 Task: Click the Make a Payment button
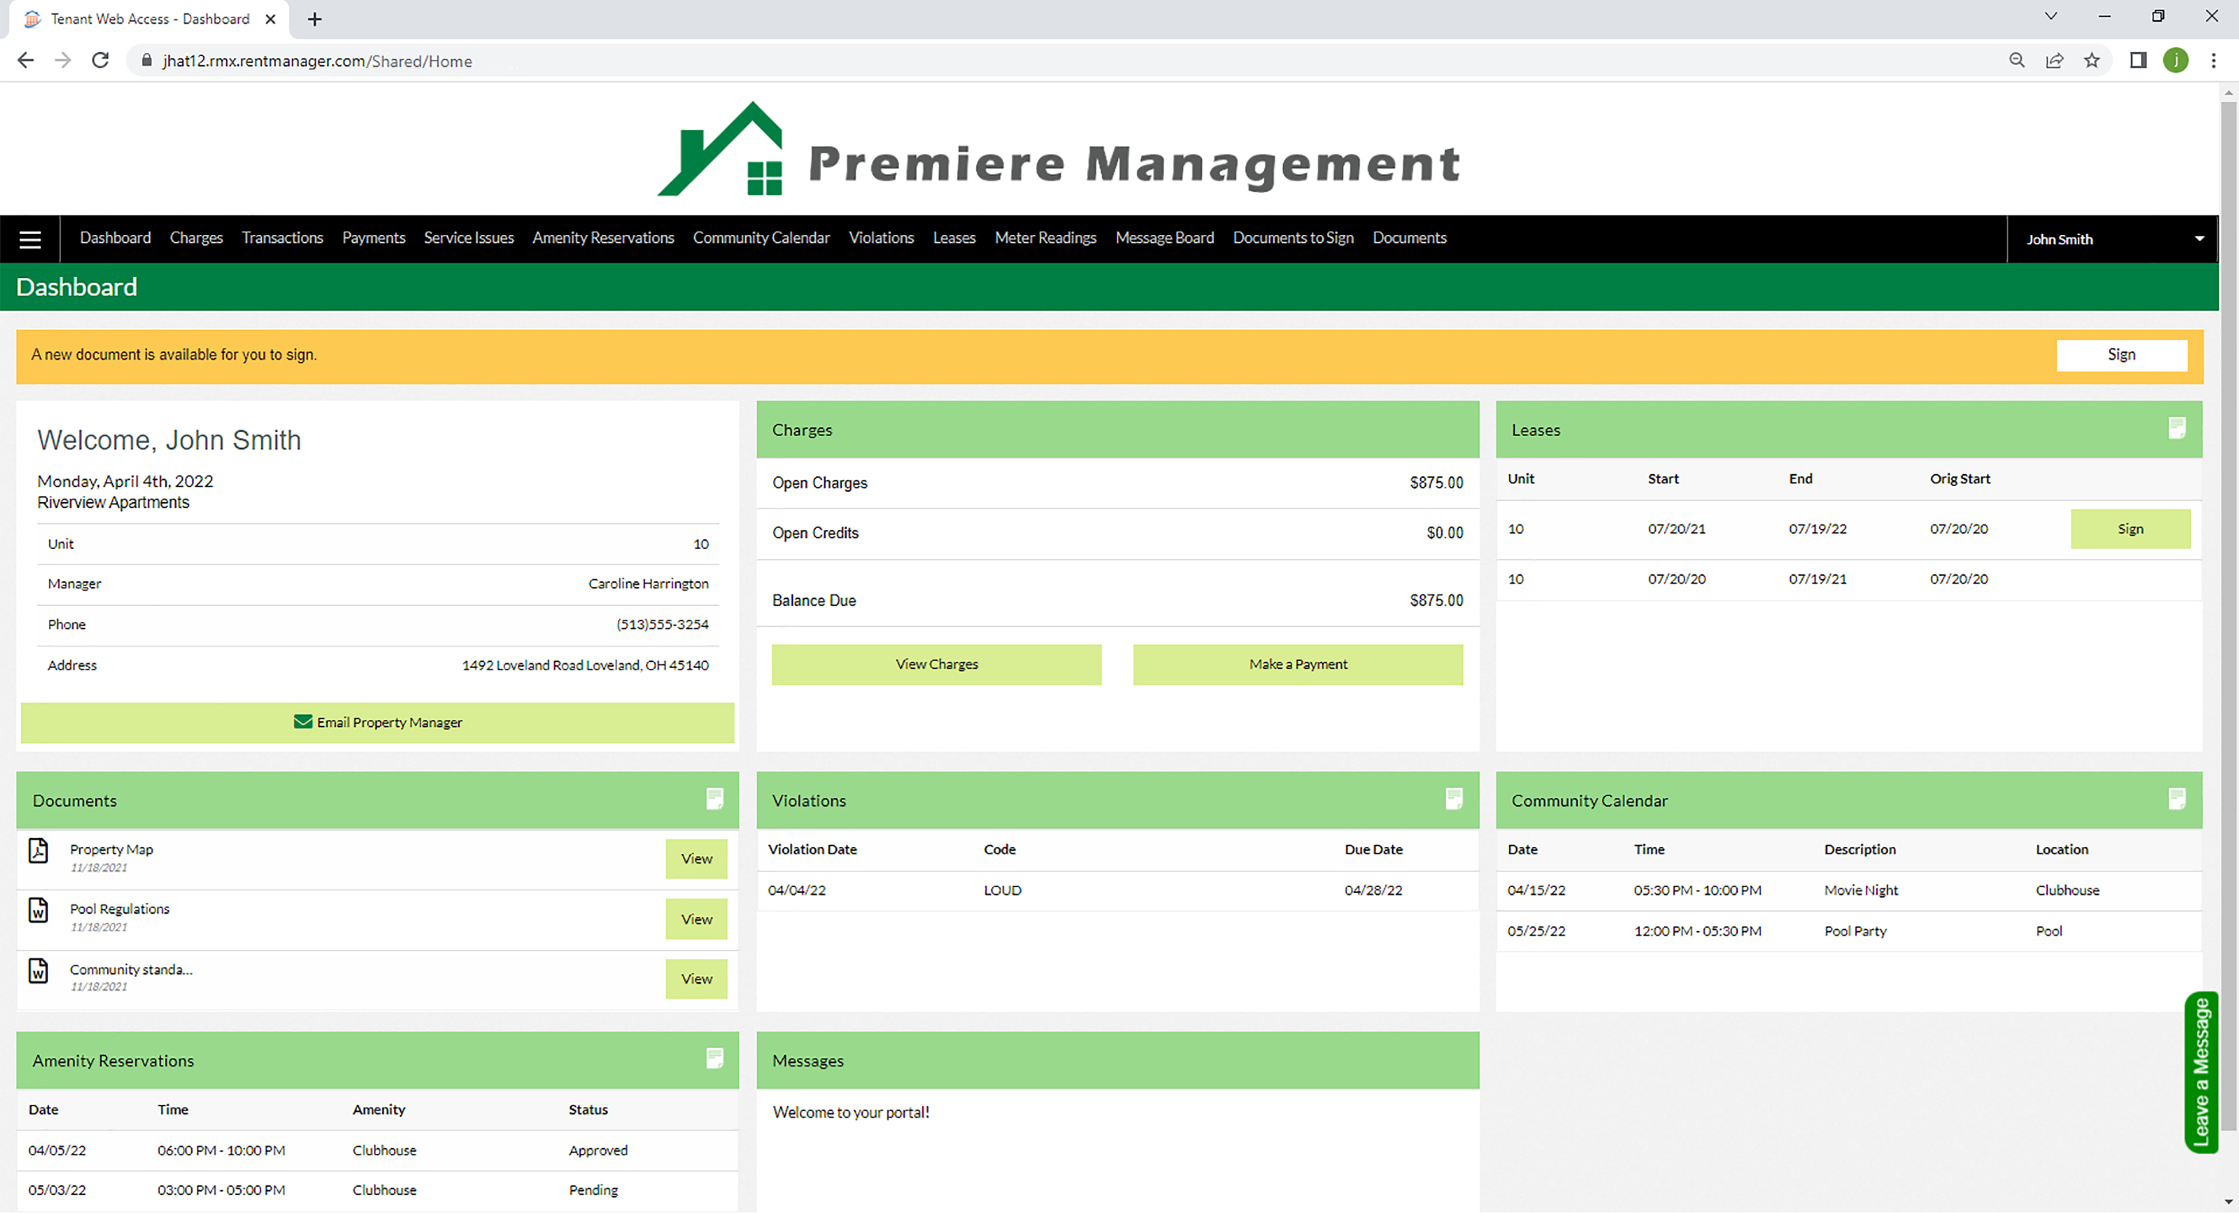coord(1297,665)
